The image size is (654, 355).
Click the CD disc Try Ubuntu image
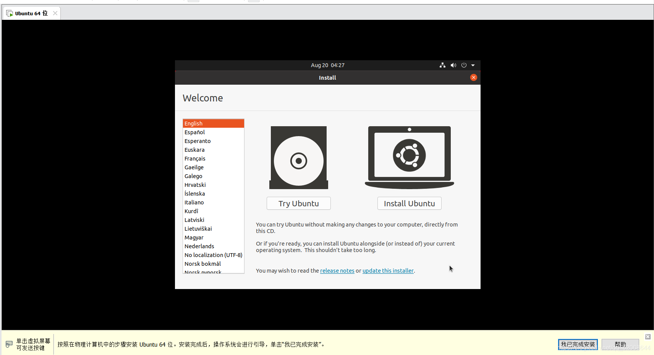click(299, 157)
